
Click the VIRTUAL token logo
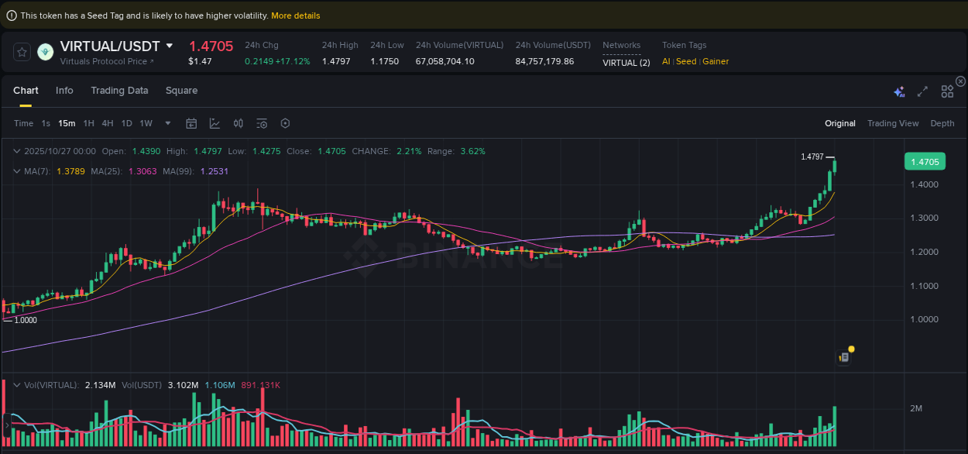pyautogui.click(x=45, y=53)
